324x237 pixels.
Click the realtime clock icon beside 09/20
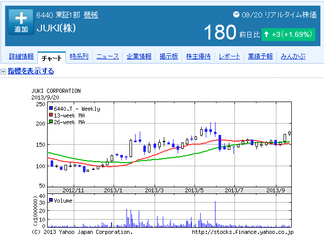[x=236, y=14]
